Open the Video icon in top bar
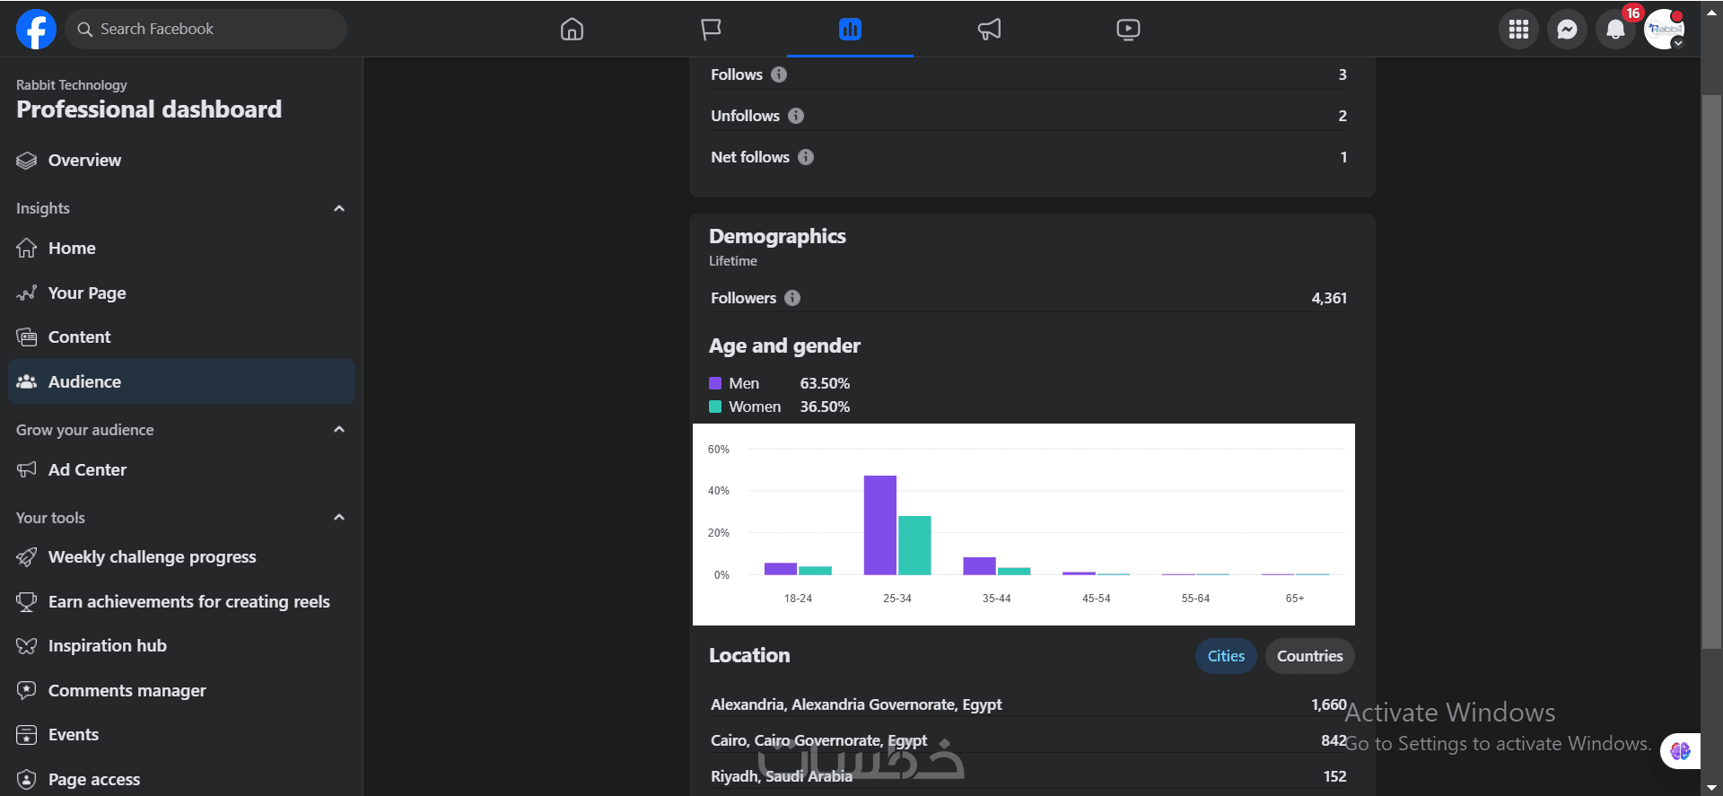 (1128, 30)
